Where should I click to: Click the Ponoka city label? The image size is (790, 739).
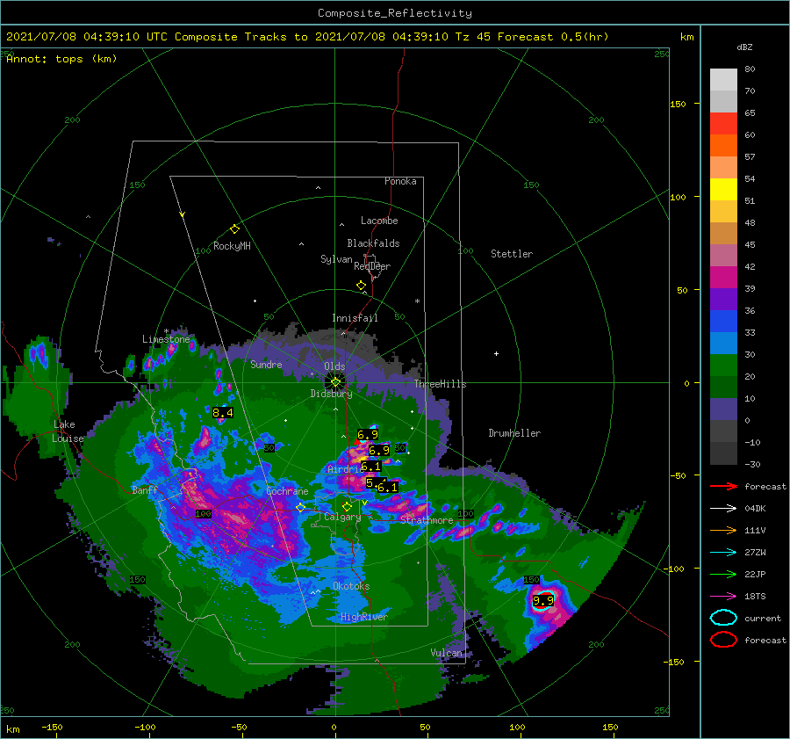pos(400,181)
